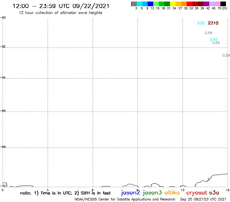Click the 'Sep 25 08:27:53 UTC 2021' timestamp
The height and width of the screenshot is (202, 230).
[203, 200]
